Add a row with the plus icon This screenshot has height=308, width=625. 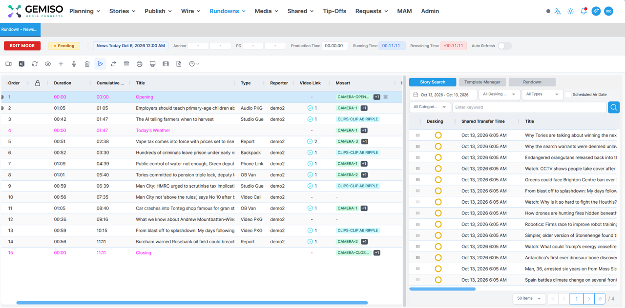[x=61, y=64]
